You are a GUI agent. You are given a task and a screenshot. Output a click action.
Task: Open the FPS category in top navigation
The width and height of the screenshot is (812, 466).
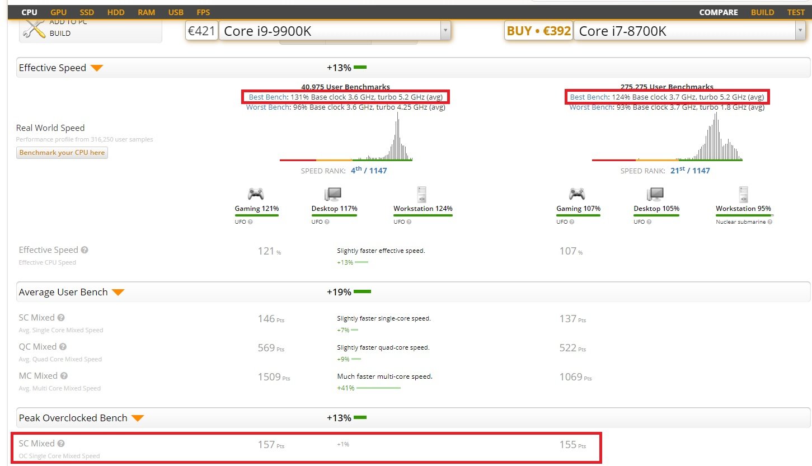[x=203, y=12]
